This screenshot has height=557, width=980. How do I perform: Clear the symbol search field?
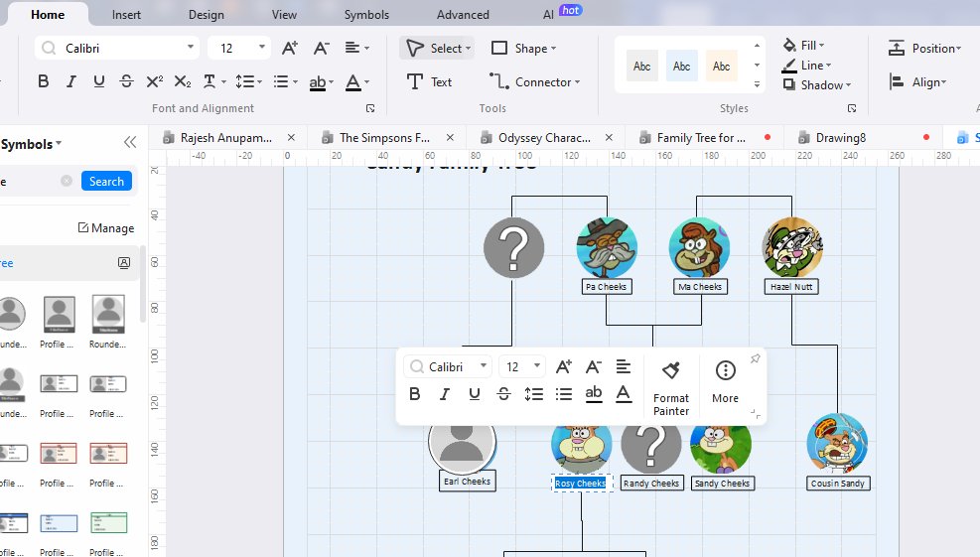click(x=67, y=181)
